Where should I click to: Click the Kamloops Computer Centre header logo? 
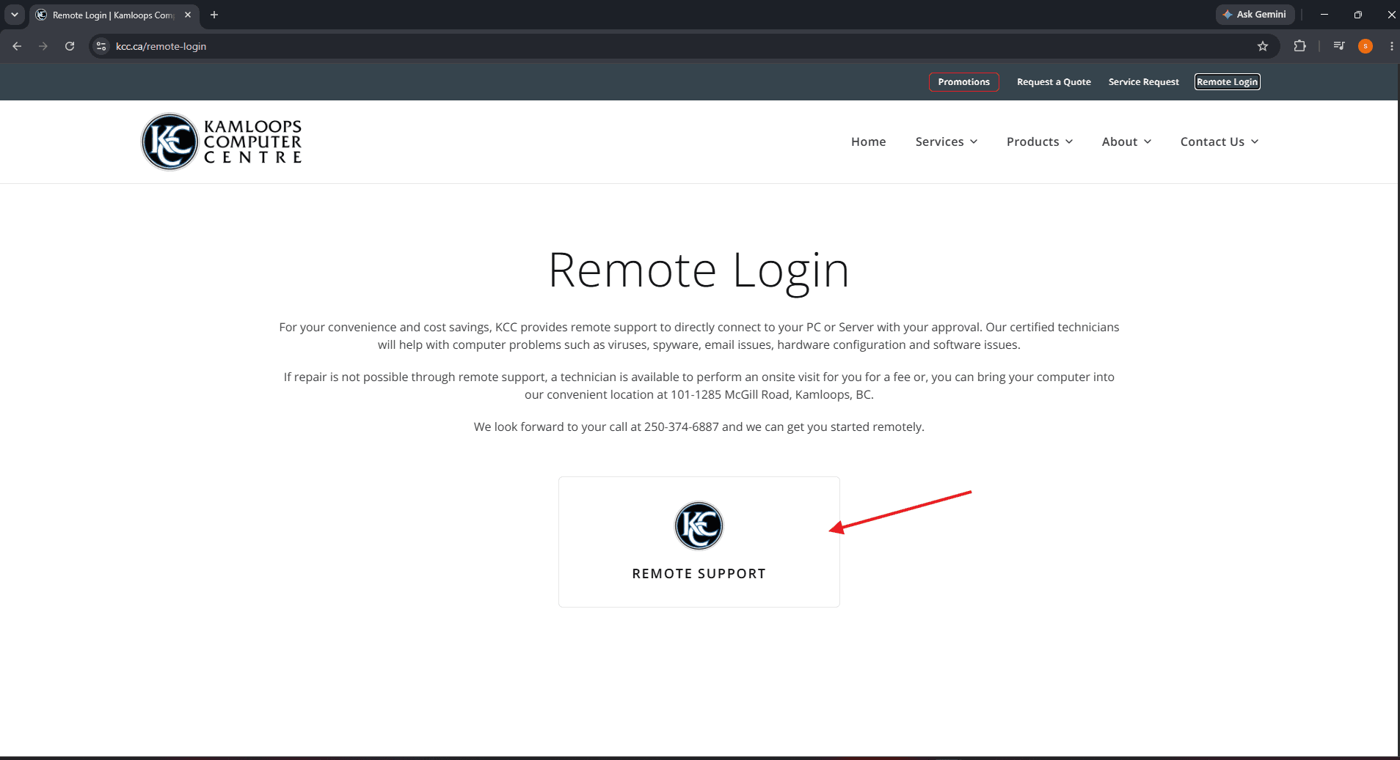coord(222,141)
